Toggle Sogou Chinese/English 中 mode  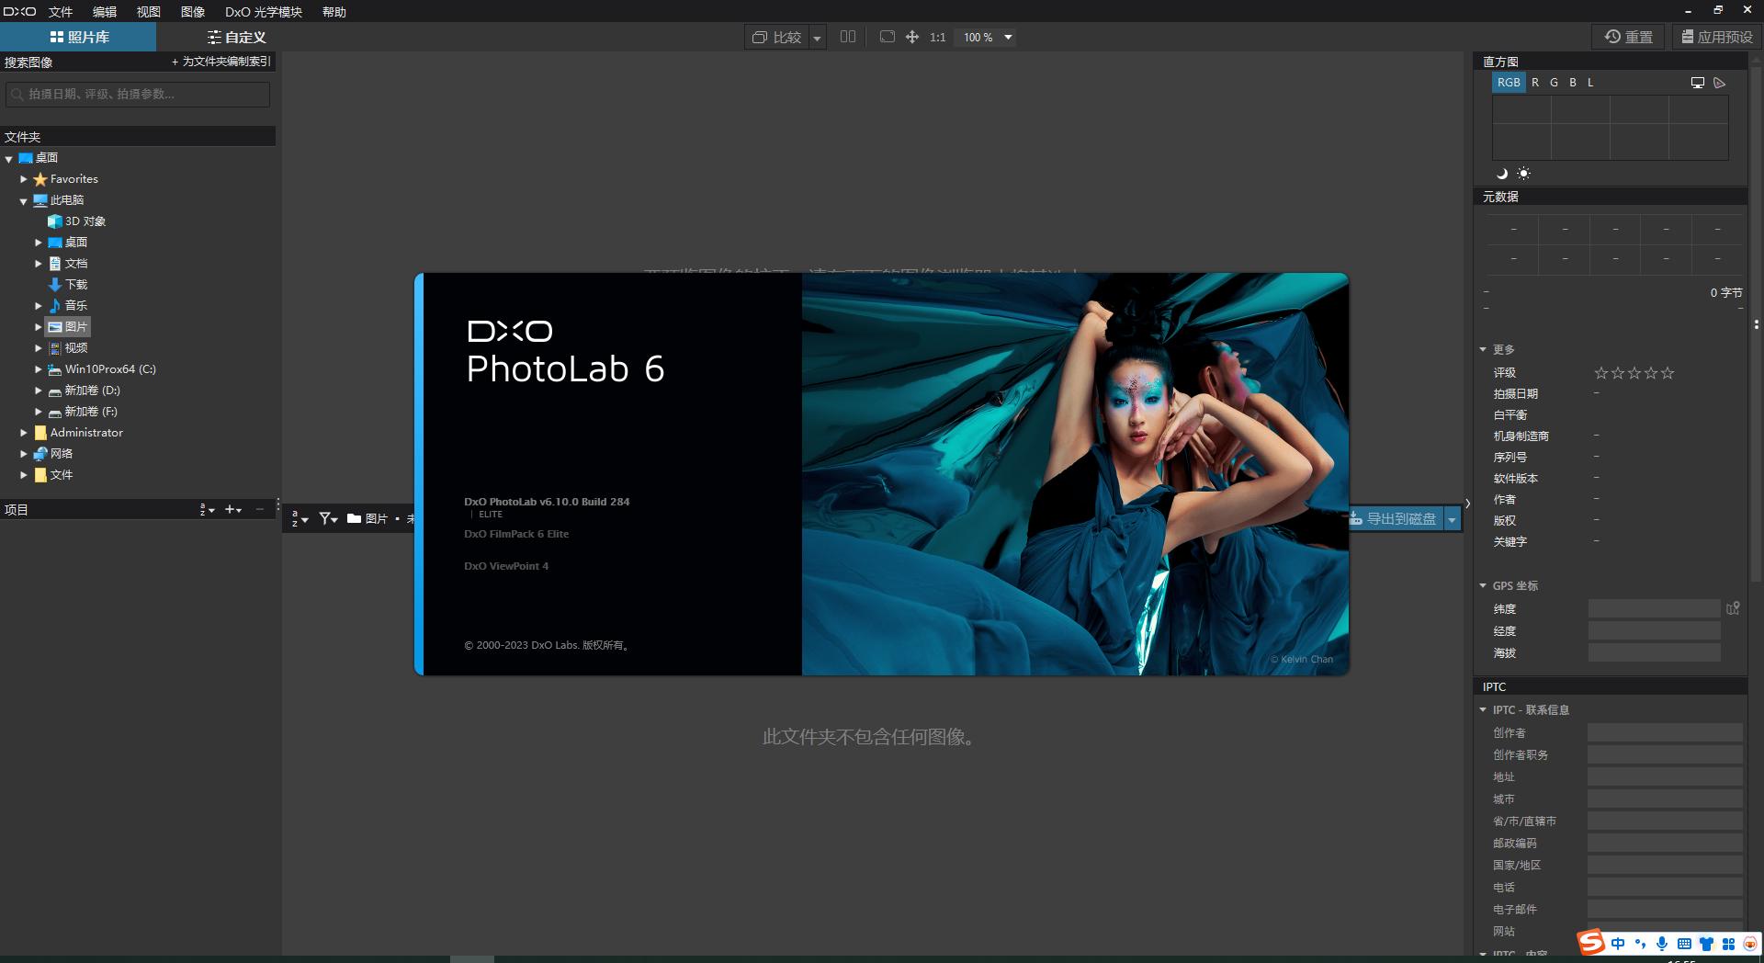pyautogui.click(x=1618, y=944)
